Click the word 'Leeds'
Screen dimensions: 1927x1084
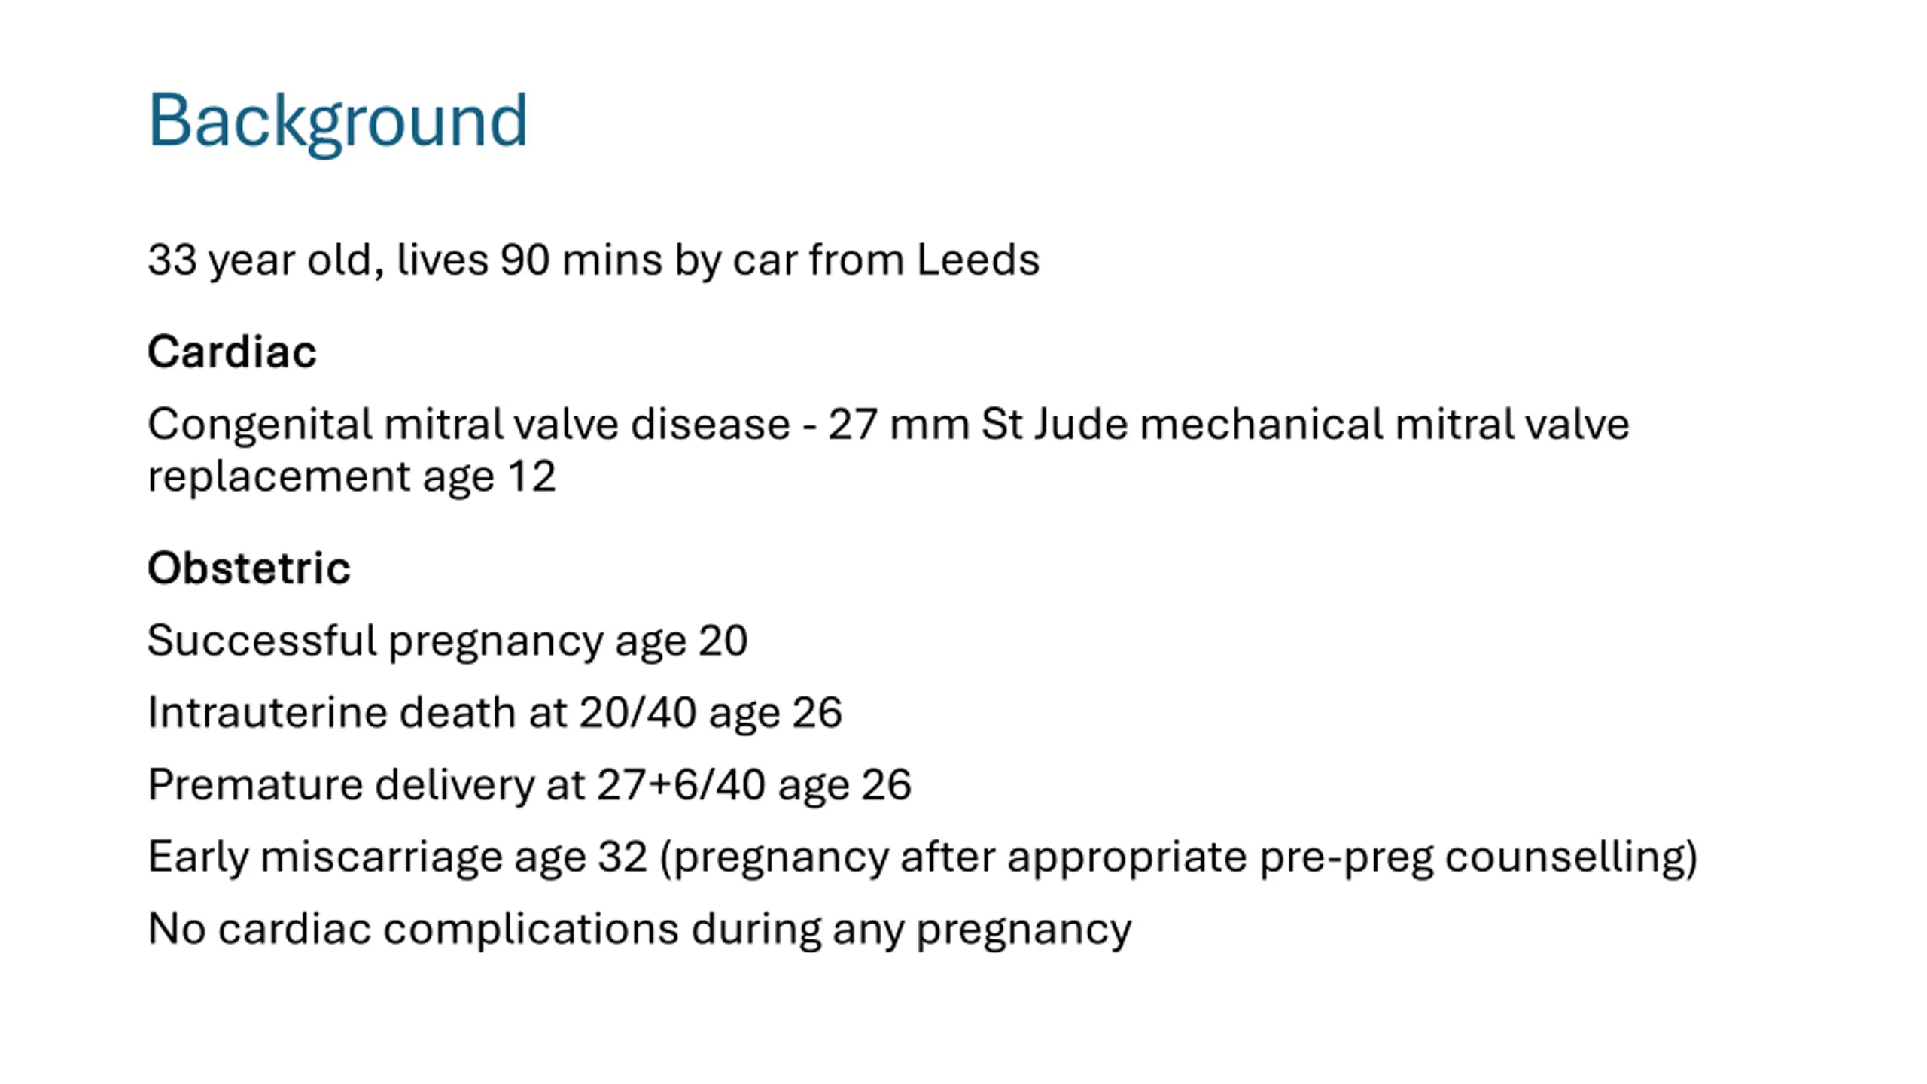pyautogui.click(x=978, y=260)
